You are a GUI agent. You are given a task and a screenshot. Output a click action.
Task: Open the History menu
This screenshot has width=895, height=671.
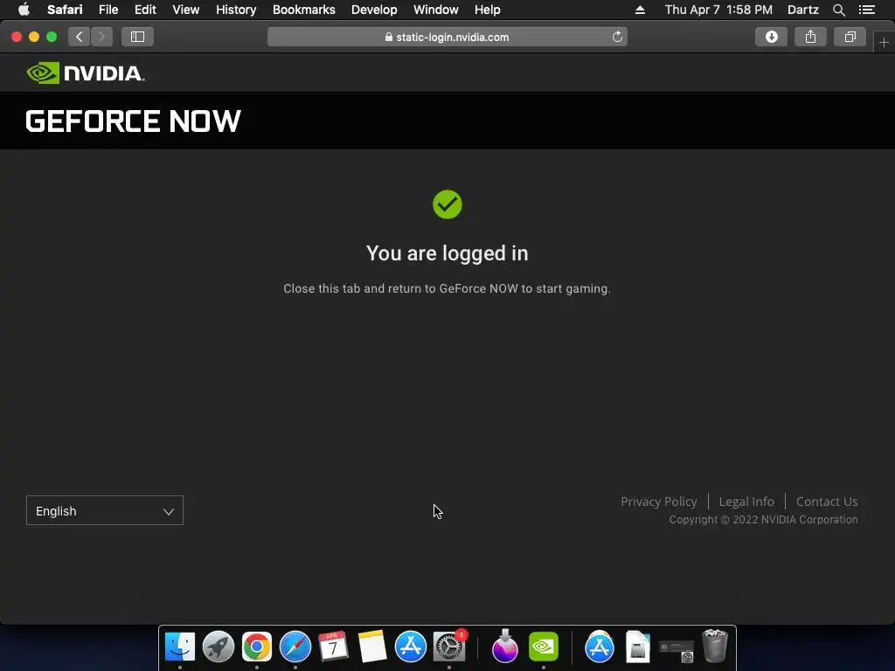pos(236,10)
